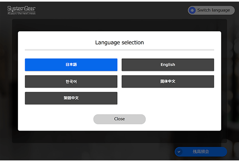
Task: Close the Language selection dialog
Action: [119, 119]
